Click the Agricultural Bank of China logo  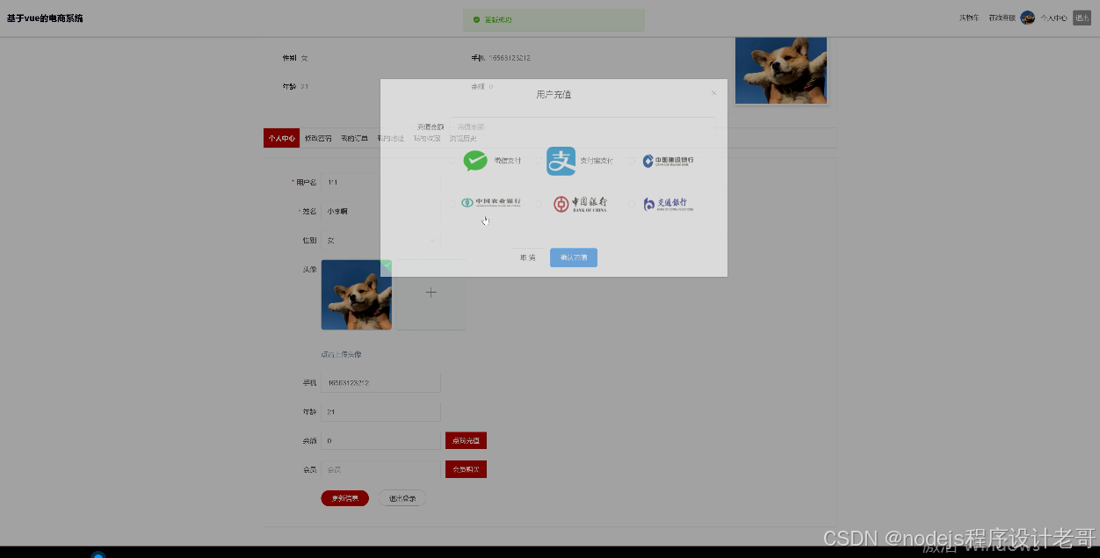pyautogui.click(x=490, y=203)
